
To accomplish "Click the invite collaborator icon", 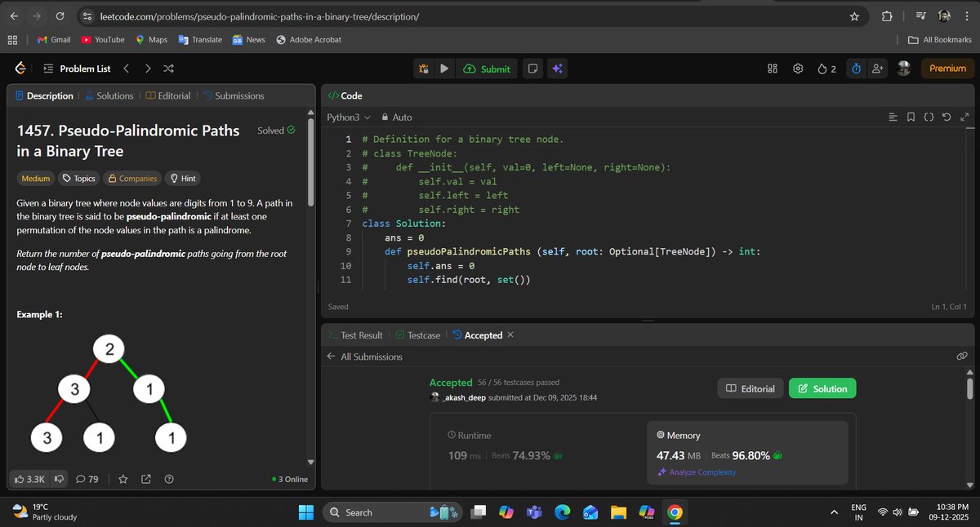I will coord(878,69).
